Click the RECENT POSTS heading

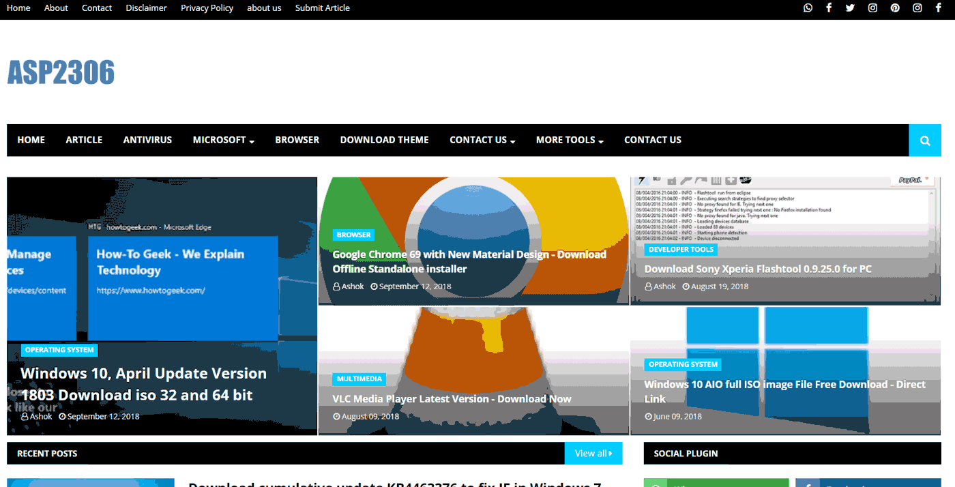(x=47, y=454)
